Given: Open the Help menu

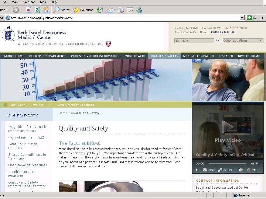Looking at the screenshot, I should tap(54, 2).
